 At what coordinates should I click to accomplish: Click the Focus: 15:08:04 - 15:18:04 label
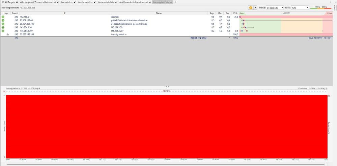pyautogui.click(x=319, y=38)
